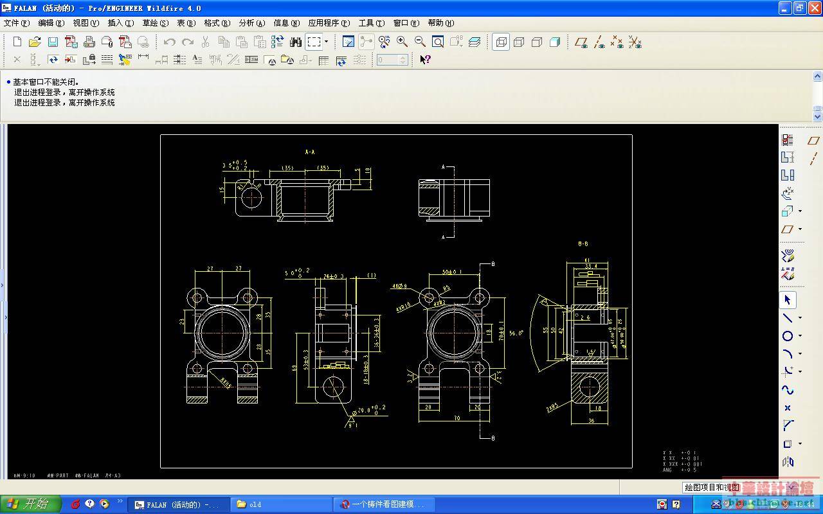823x514 pixels.
Task: Expand the Circle tool flyout arrow
Action: pyautogui.click(x=800, y=336)
